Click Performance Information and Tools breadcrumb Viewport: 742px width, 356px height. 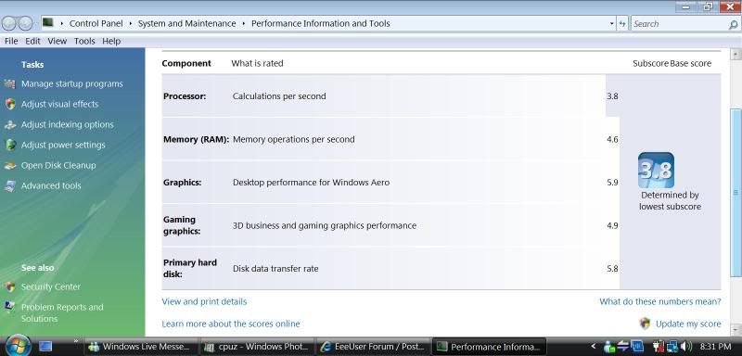coord(320,23)
